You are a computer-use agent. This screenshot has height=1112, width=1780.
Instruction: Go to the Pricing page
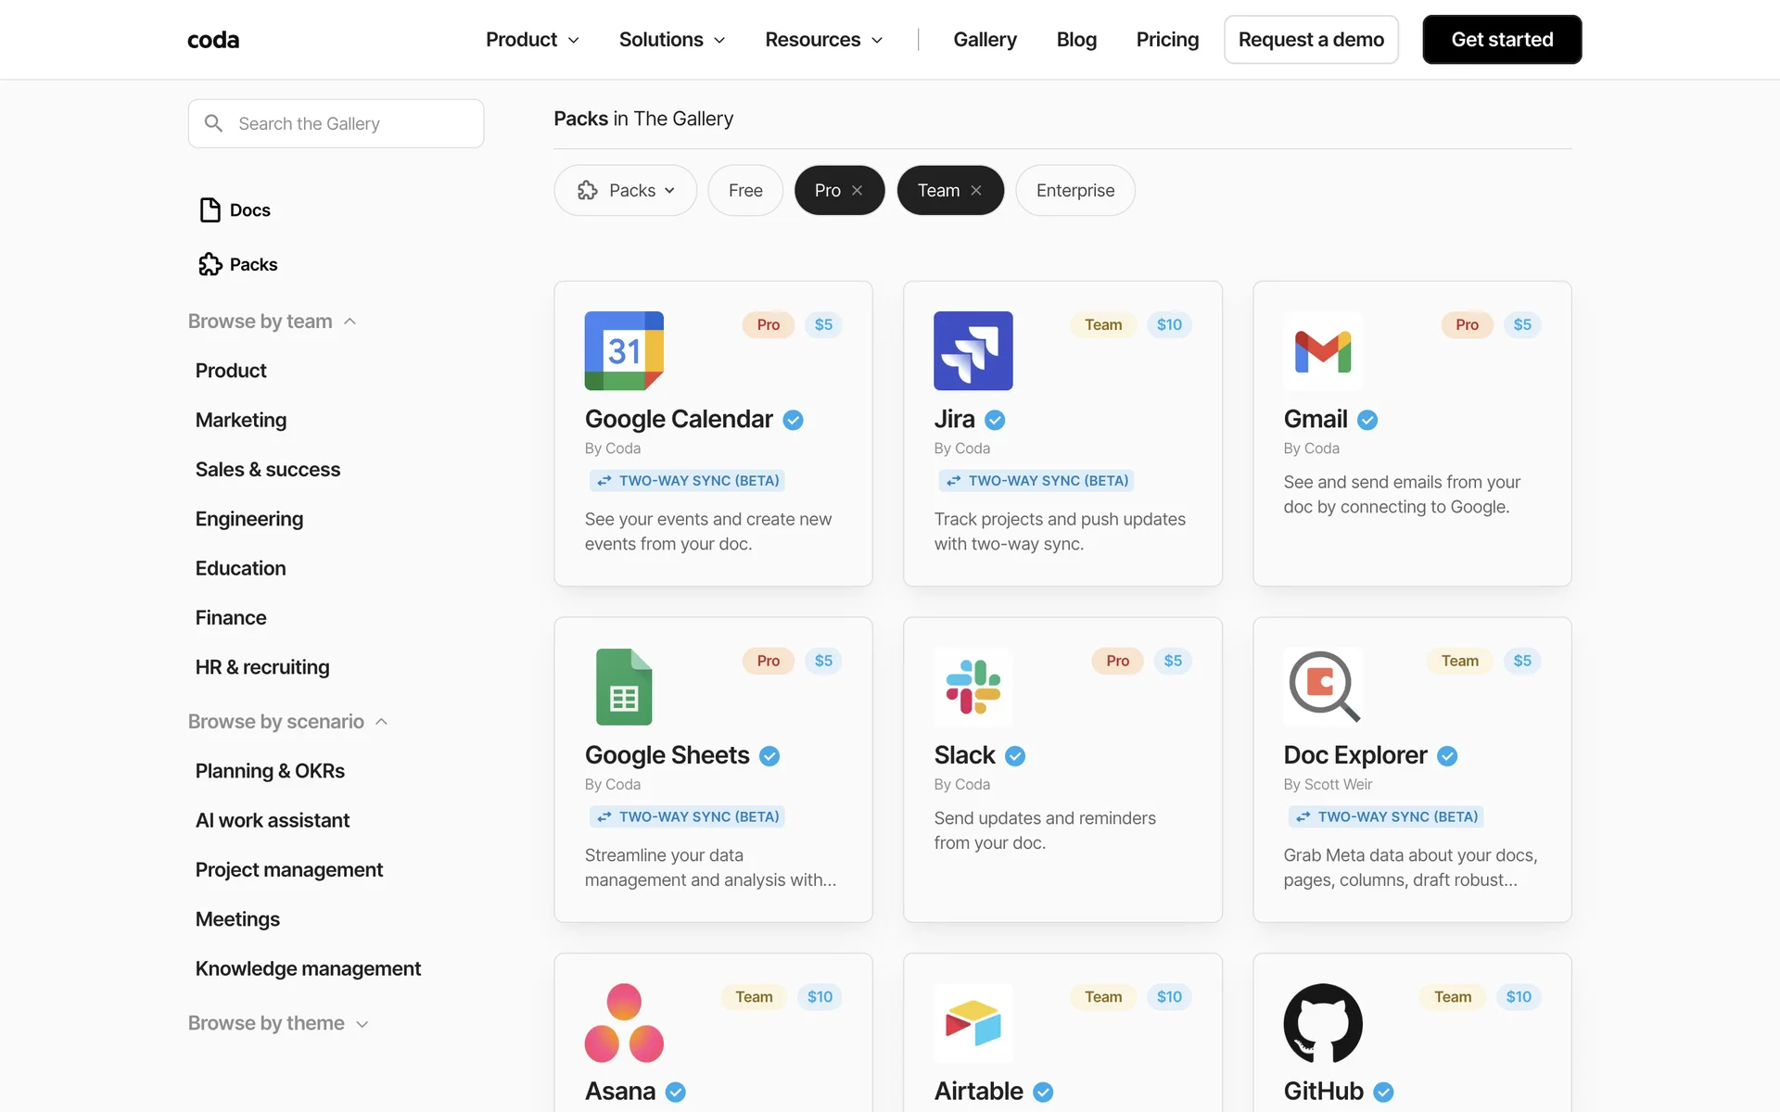(1167, 40)
